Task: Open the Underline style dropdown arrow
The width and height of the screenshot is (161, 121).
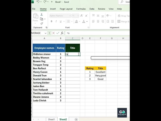Action: pyautogui.click(x=64, y=21)
